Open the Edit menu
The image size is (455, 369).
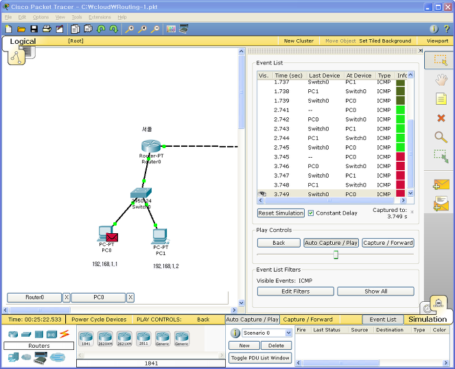(x=22, y=17)
